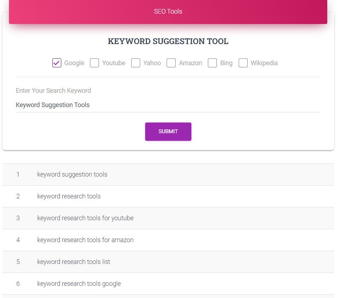The height and width of the screenshot is (298, 338).
Task: Select the Bing checkbox
Action: click(x=212, y=63)
